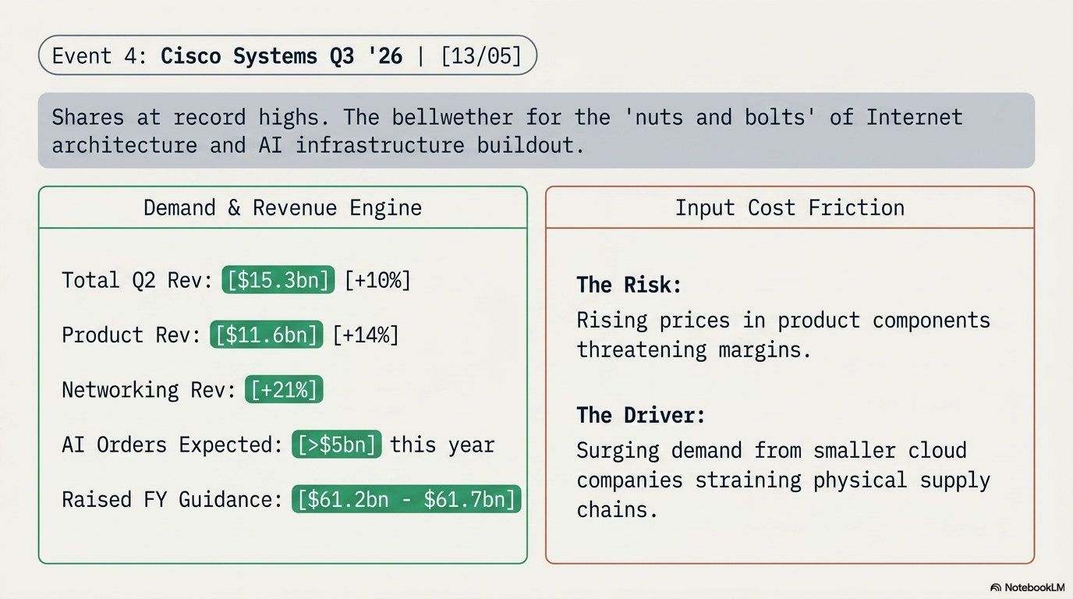Click the Product Rev label

point(131,335)
